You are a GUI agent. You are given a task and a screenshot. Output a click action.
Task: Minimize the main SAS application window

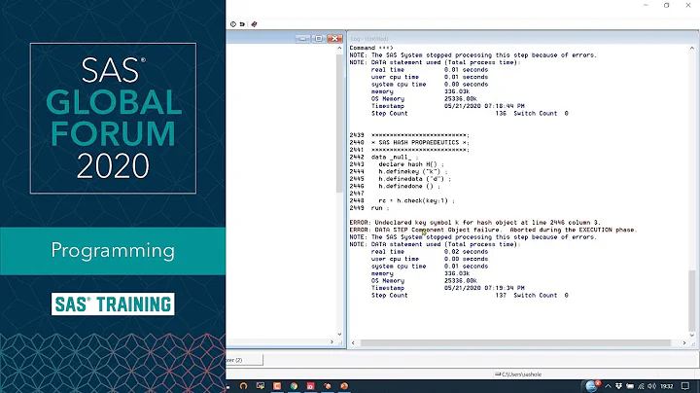pos(646,5)
